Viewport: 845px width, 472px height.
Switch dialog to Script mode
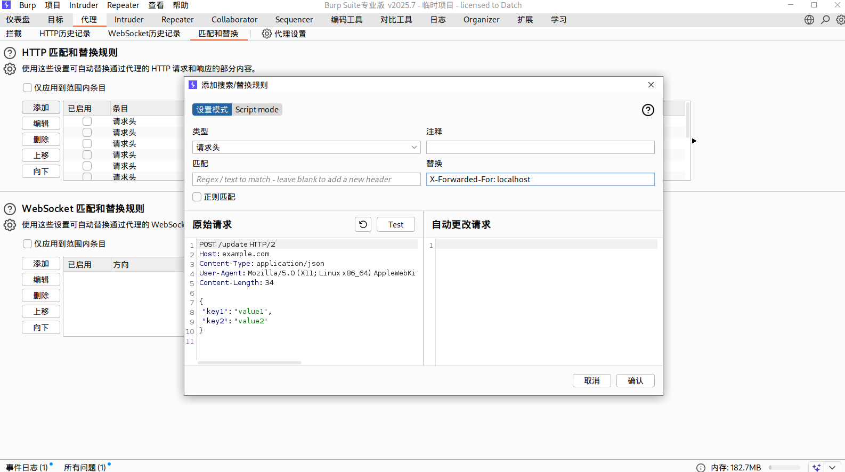[x=257, y=110]
